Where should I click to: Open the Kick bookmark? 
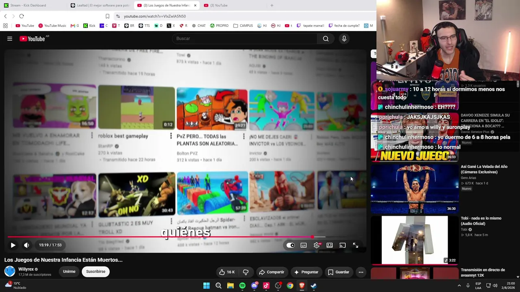tap(89, 26)
